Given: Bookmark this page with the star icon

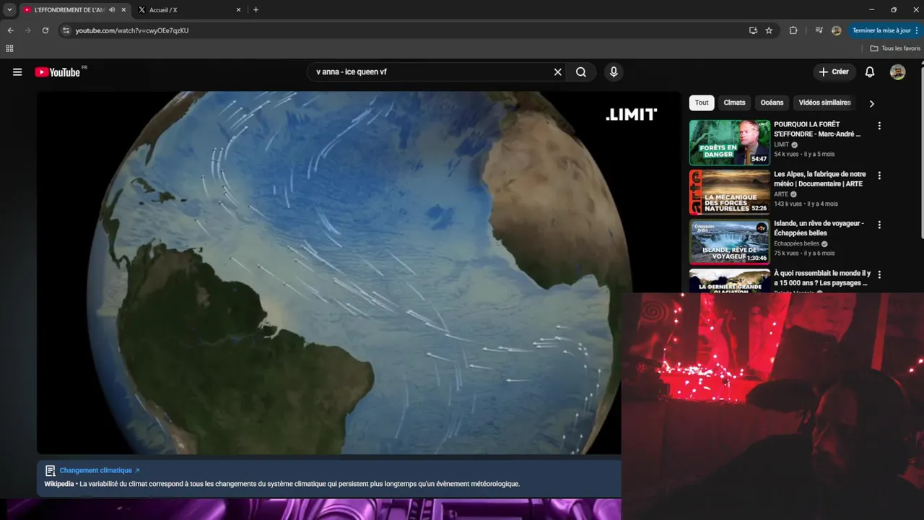Looking at the screenshot, I should pos(769,30).
